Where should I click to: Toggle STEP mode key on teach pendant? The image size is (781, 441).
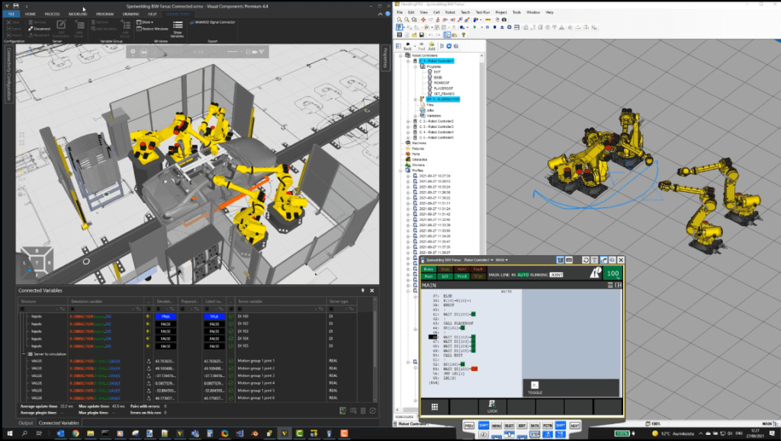535,434
